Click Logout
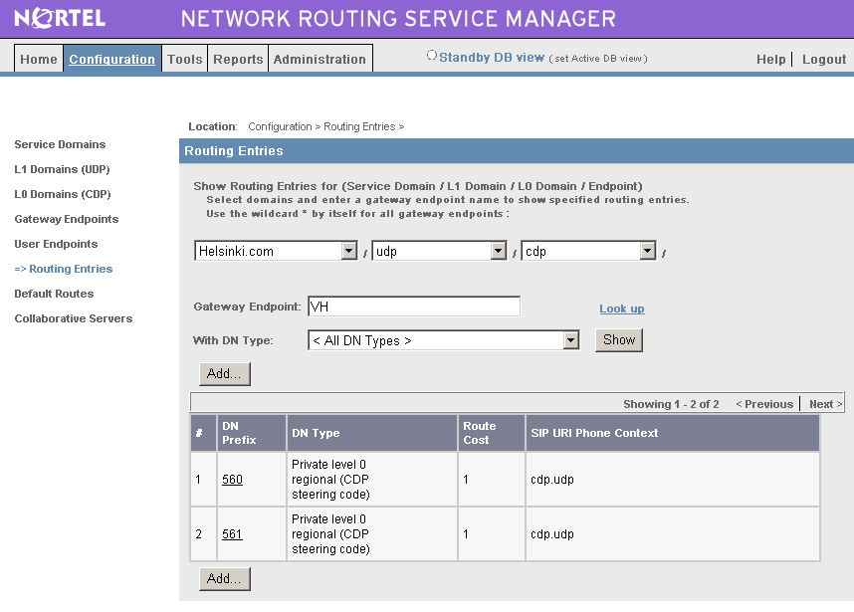The image size is (854, 612). pyautogui.click(x=824, y=60)
